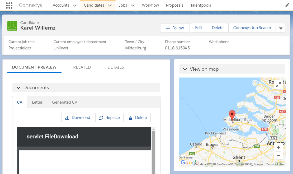
Task: Go to the Workflow tab
Action: (150, 5)
